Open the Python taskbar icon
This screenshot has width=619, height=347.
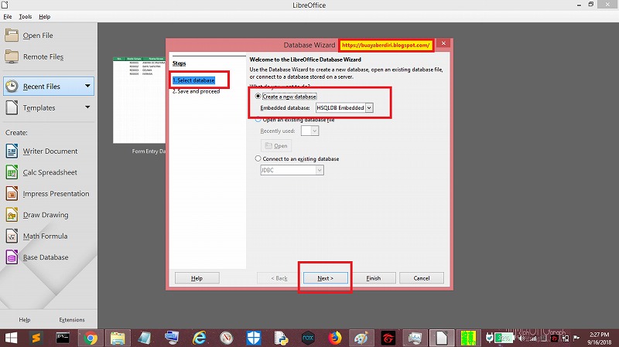pyautogui.click(x=281, y=338)
